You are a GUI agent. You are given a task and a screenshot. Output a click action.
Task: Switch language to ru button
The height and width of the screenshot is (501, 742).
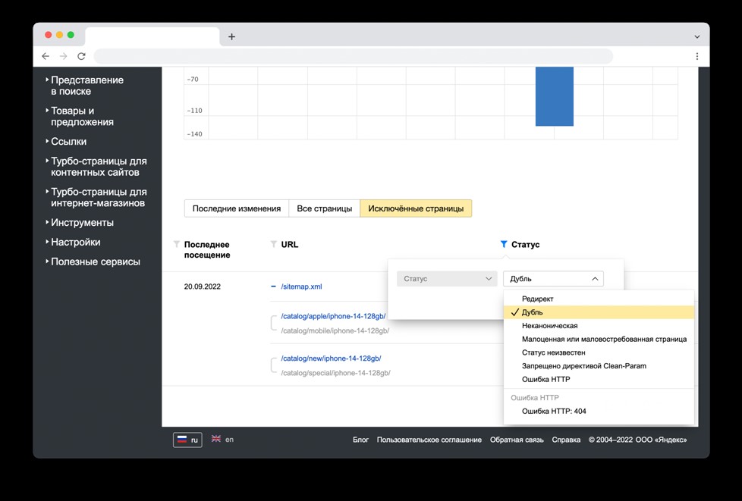(188, 440)
